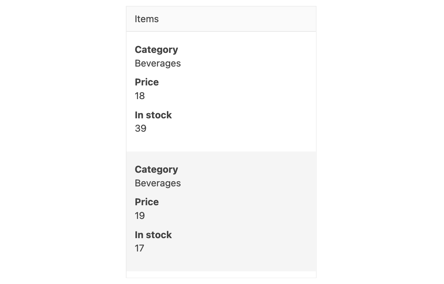This screenshot has height=284, width=444.
Task: Select the second Beverages category value
Action: (x=158, y=183)
